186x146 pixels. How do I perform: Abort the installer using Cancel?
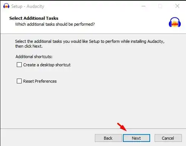click(168, 138)
